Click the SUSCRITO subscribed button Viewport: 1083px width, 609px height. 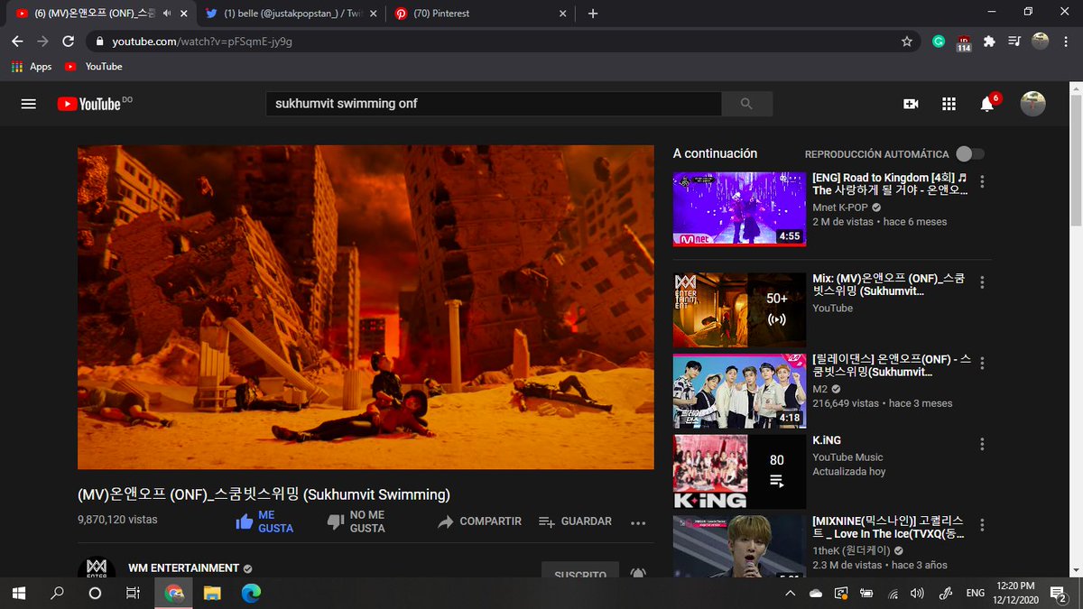(580, 570)
